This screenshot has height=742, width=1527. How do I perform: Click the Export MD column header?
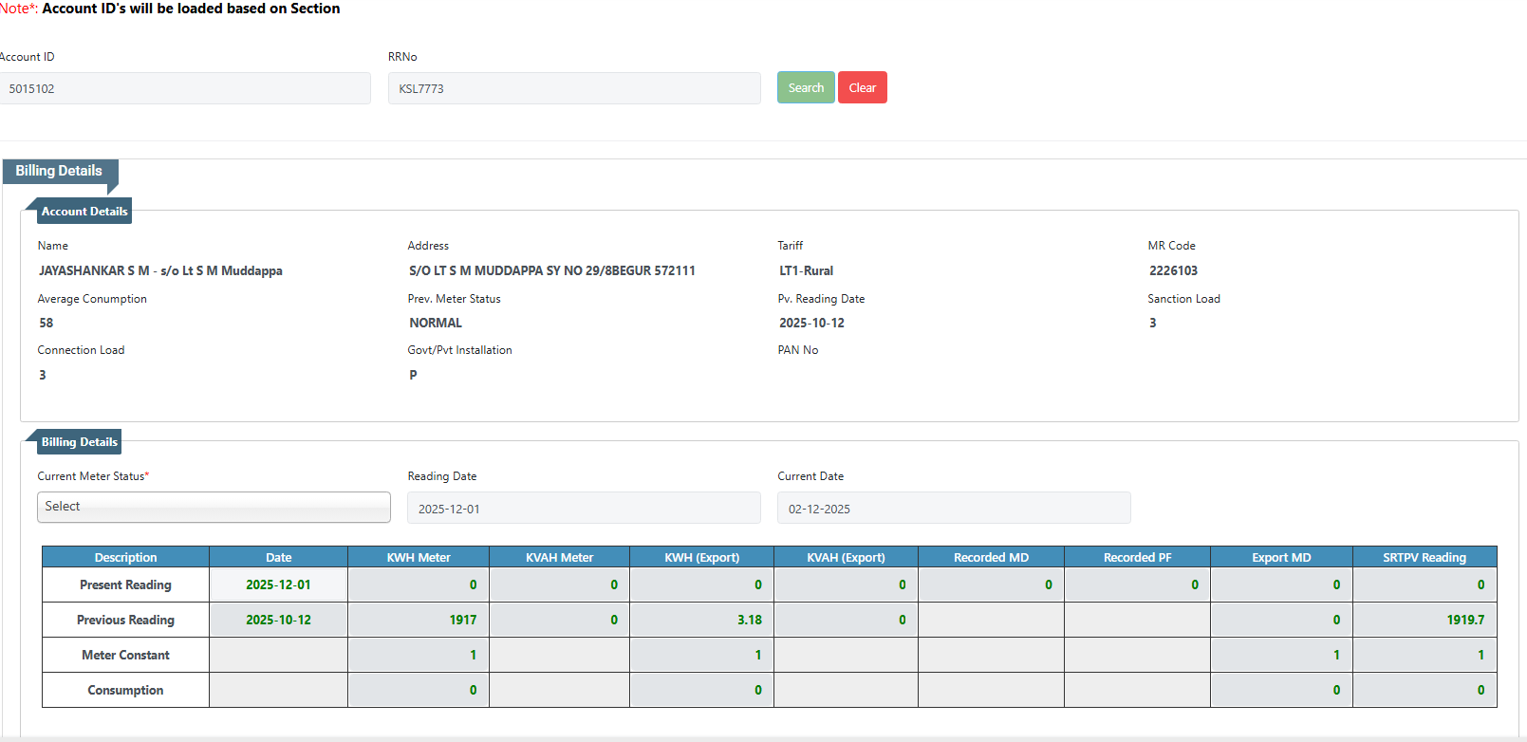(x=1281, y=557)
